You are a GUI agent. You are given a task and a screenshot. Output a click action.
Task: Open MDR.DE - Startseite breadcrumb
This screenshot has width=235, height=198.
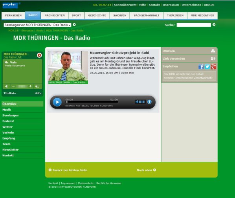21,31
